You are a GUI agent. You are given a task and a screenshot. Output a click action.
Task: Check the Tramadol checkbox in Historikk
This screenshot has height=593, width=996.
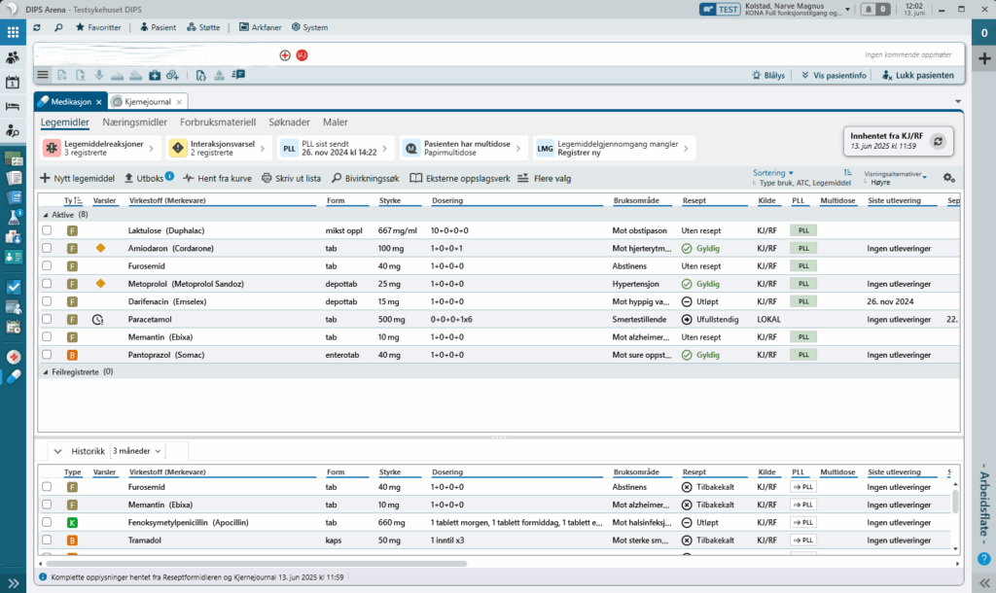47,539
